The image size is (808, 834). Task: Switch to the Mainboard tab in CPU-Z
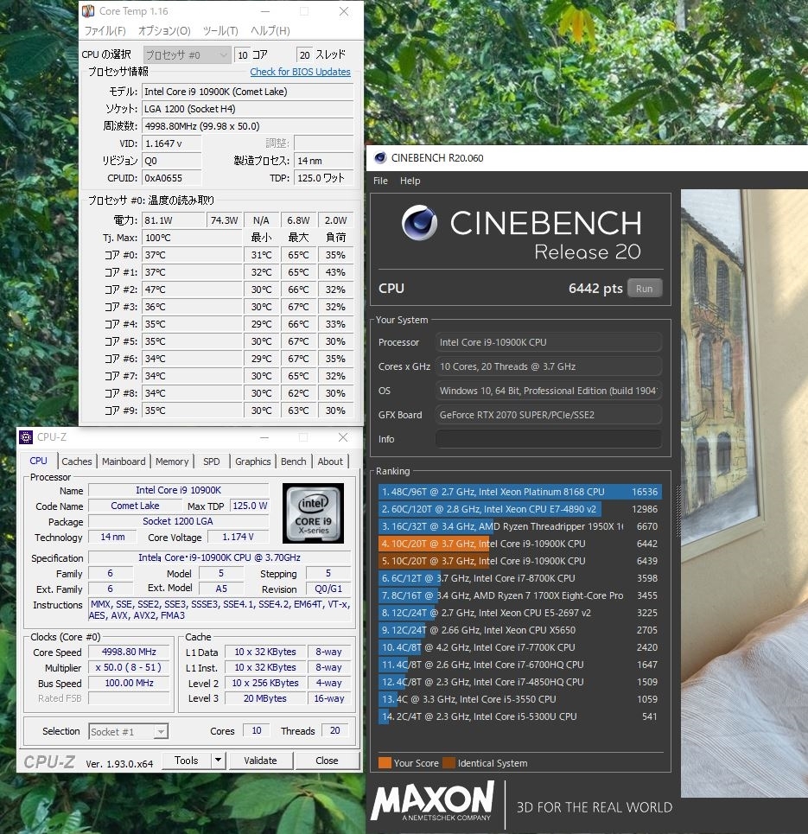coord(124,462)
